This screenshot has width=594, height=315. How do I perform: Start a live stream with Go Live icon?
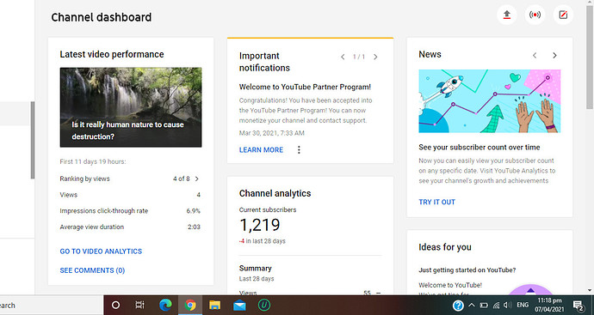(x=535, y=15)
